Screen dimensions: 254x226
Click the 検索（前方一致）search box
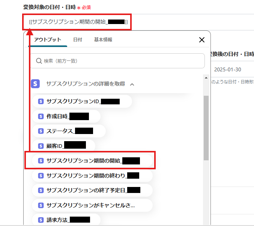pyautogui.click(x=117, y=61)
